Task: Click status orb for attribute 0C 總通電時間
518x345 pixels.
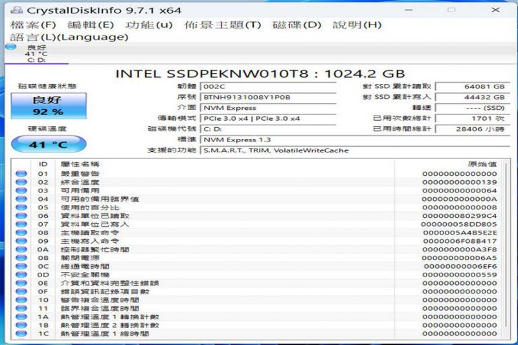Action: click(x=21, y=266)
